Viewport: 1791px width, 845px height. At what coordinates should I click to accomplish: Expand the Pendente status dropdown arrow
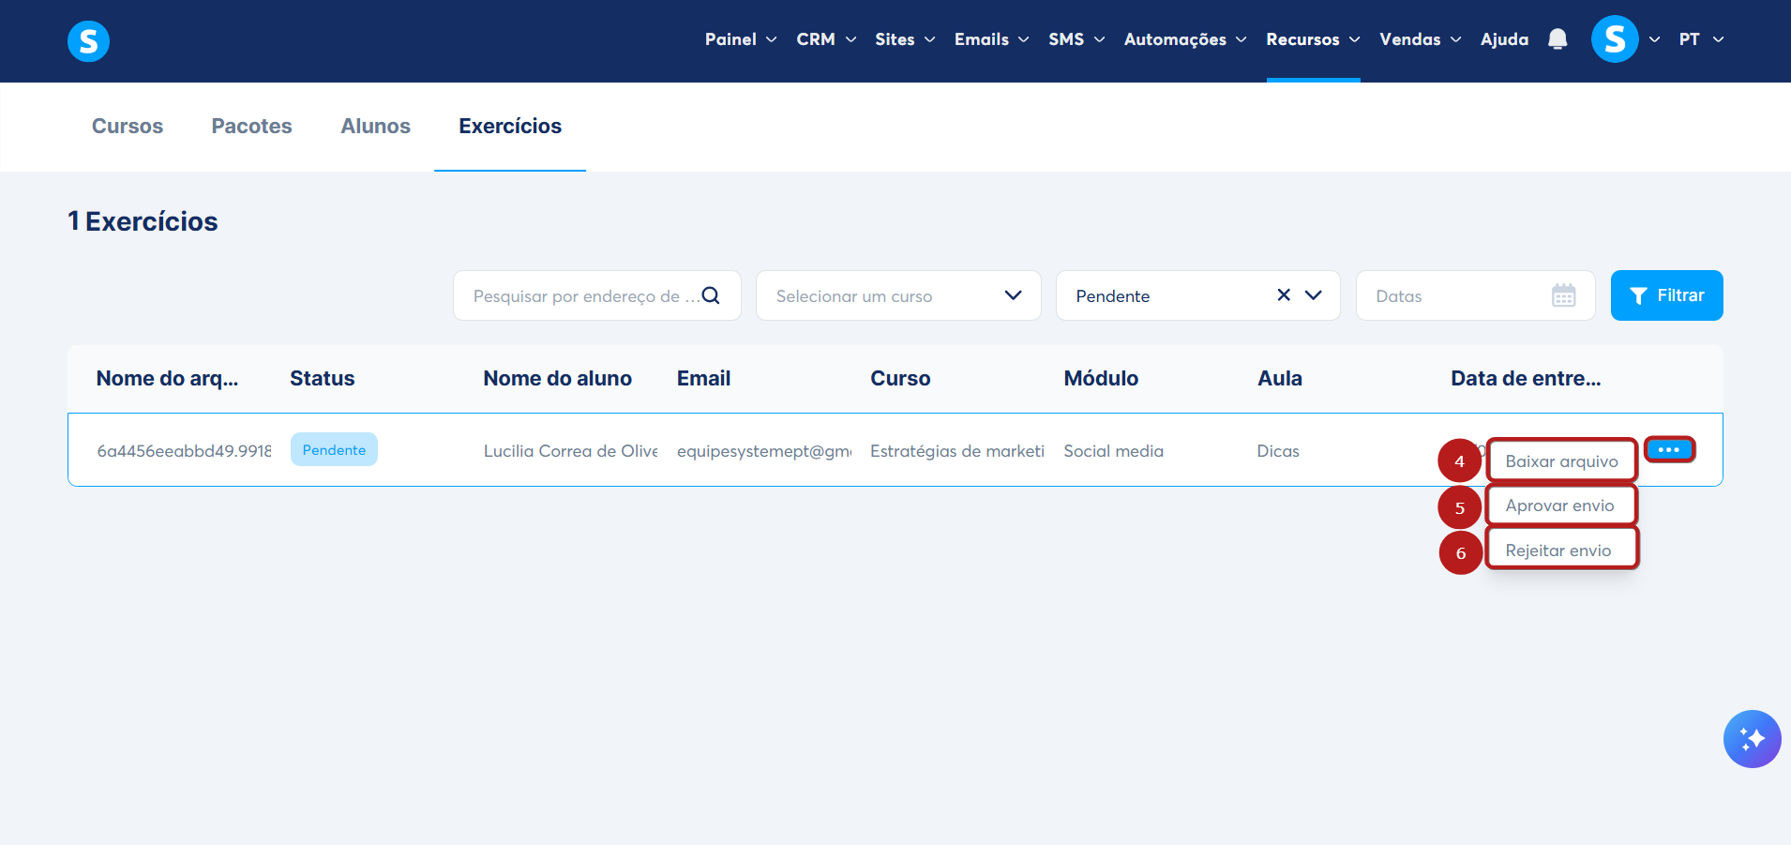1314,295
